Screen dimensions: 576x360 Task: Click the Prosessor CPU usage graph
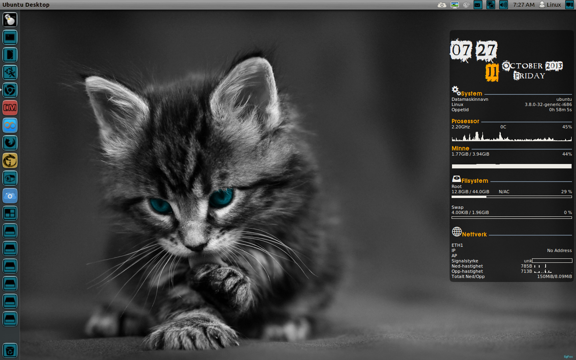pos(512,136)
